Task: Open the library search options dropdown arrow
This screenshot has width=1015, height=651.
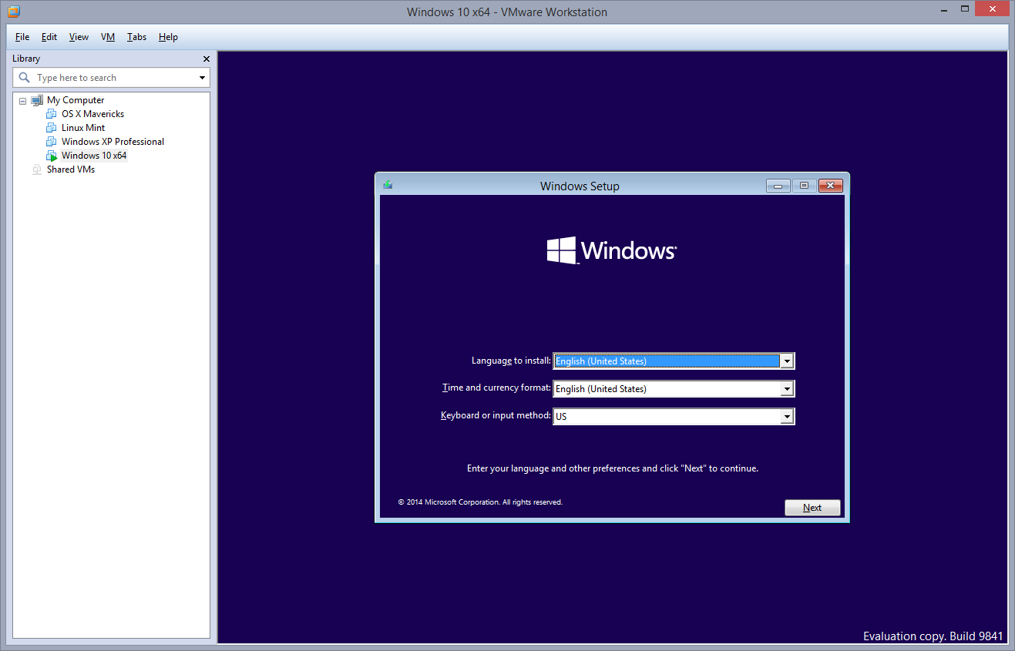Action: 203,78
